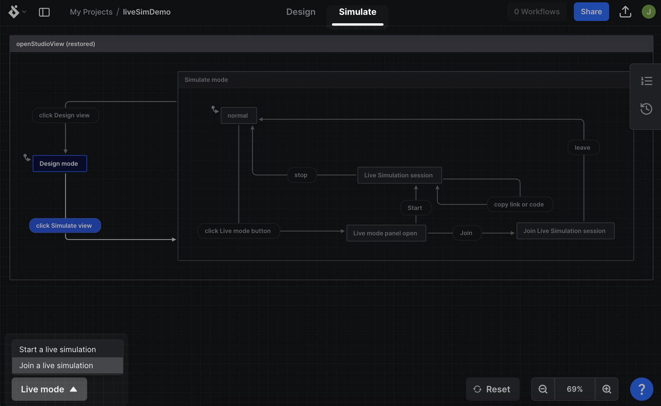Open the history clock icon

point(646,109)
